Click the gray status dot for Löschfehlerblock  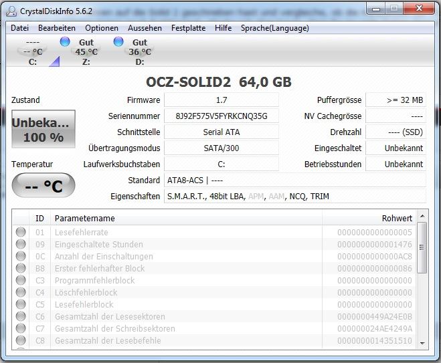click(21, 293)
